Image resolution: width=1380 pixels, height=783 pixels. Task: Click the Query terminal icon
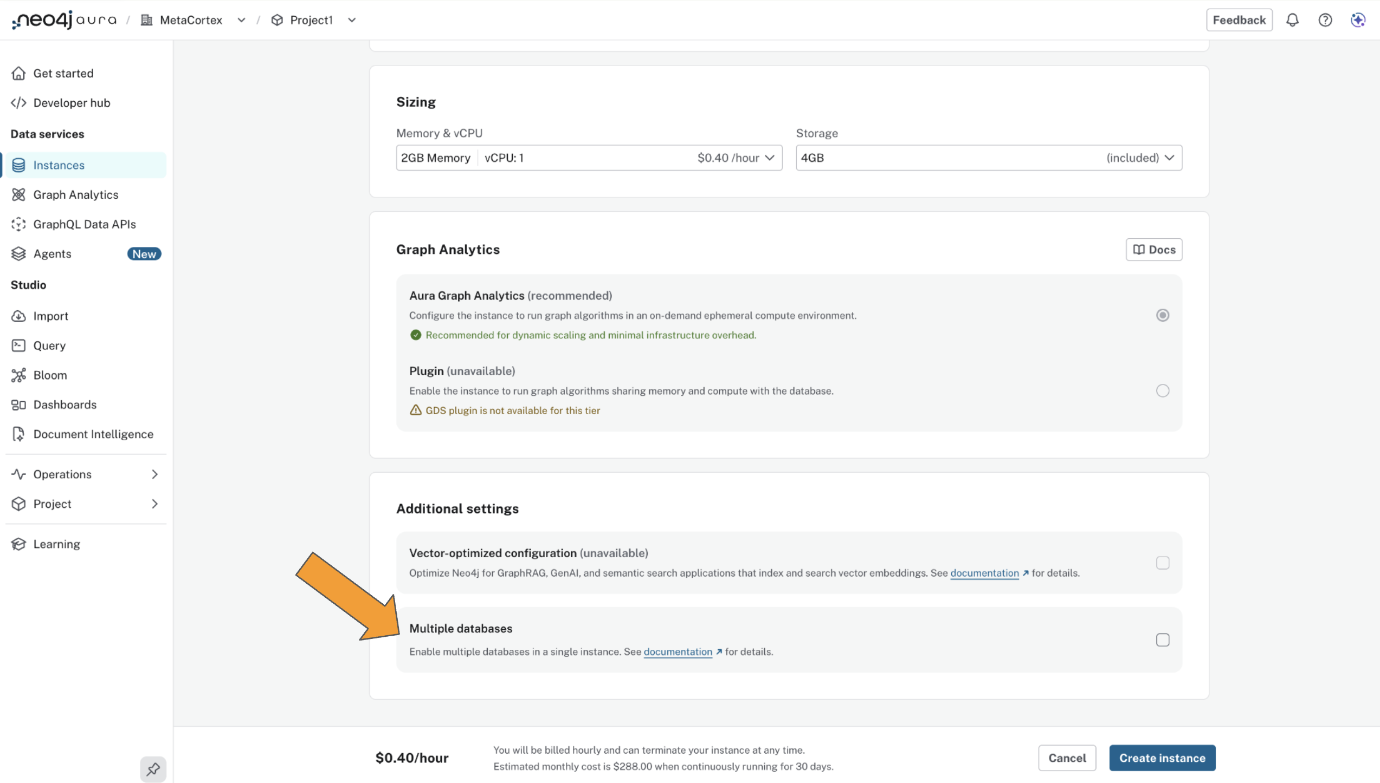tap(18, 345)
